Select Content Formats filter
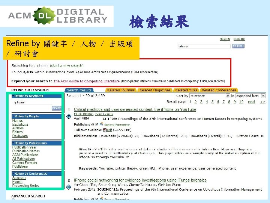 pos(25,163)
